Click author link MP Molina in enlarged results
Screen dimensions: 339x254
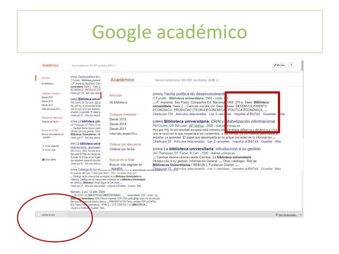click(196, 126)
